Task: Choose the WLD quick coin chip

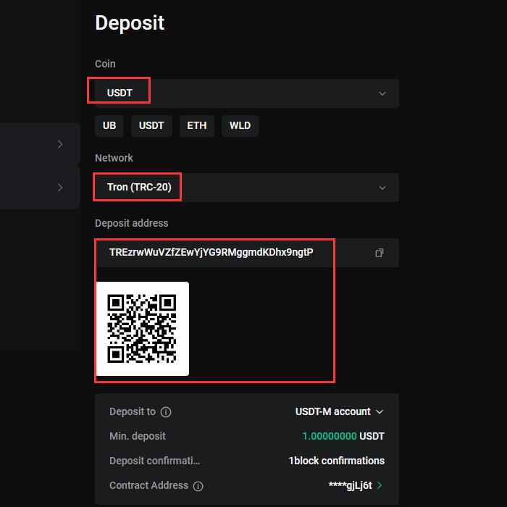Action: tap(240, 126)
